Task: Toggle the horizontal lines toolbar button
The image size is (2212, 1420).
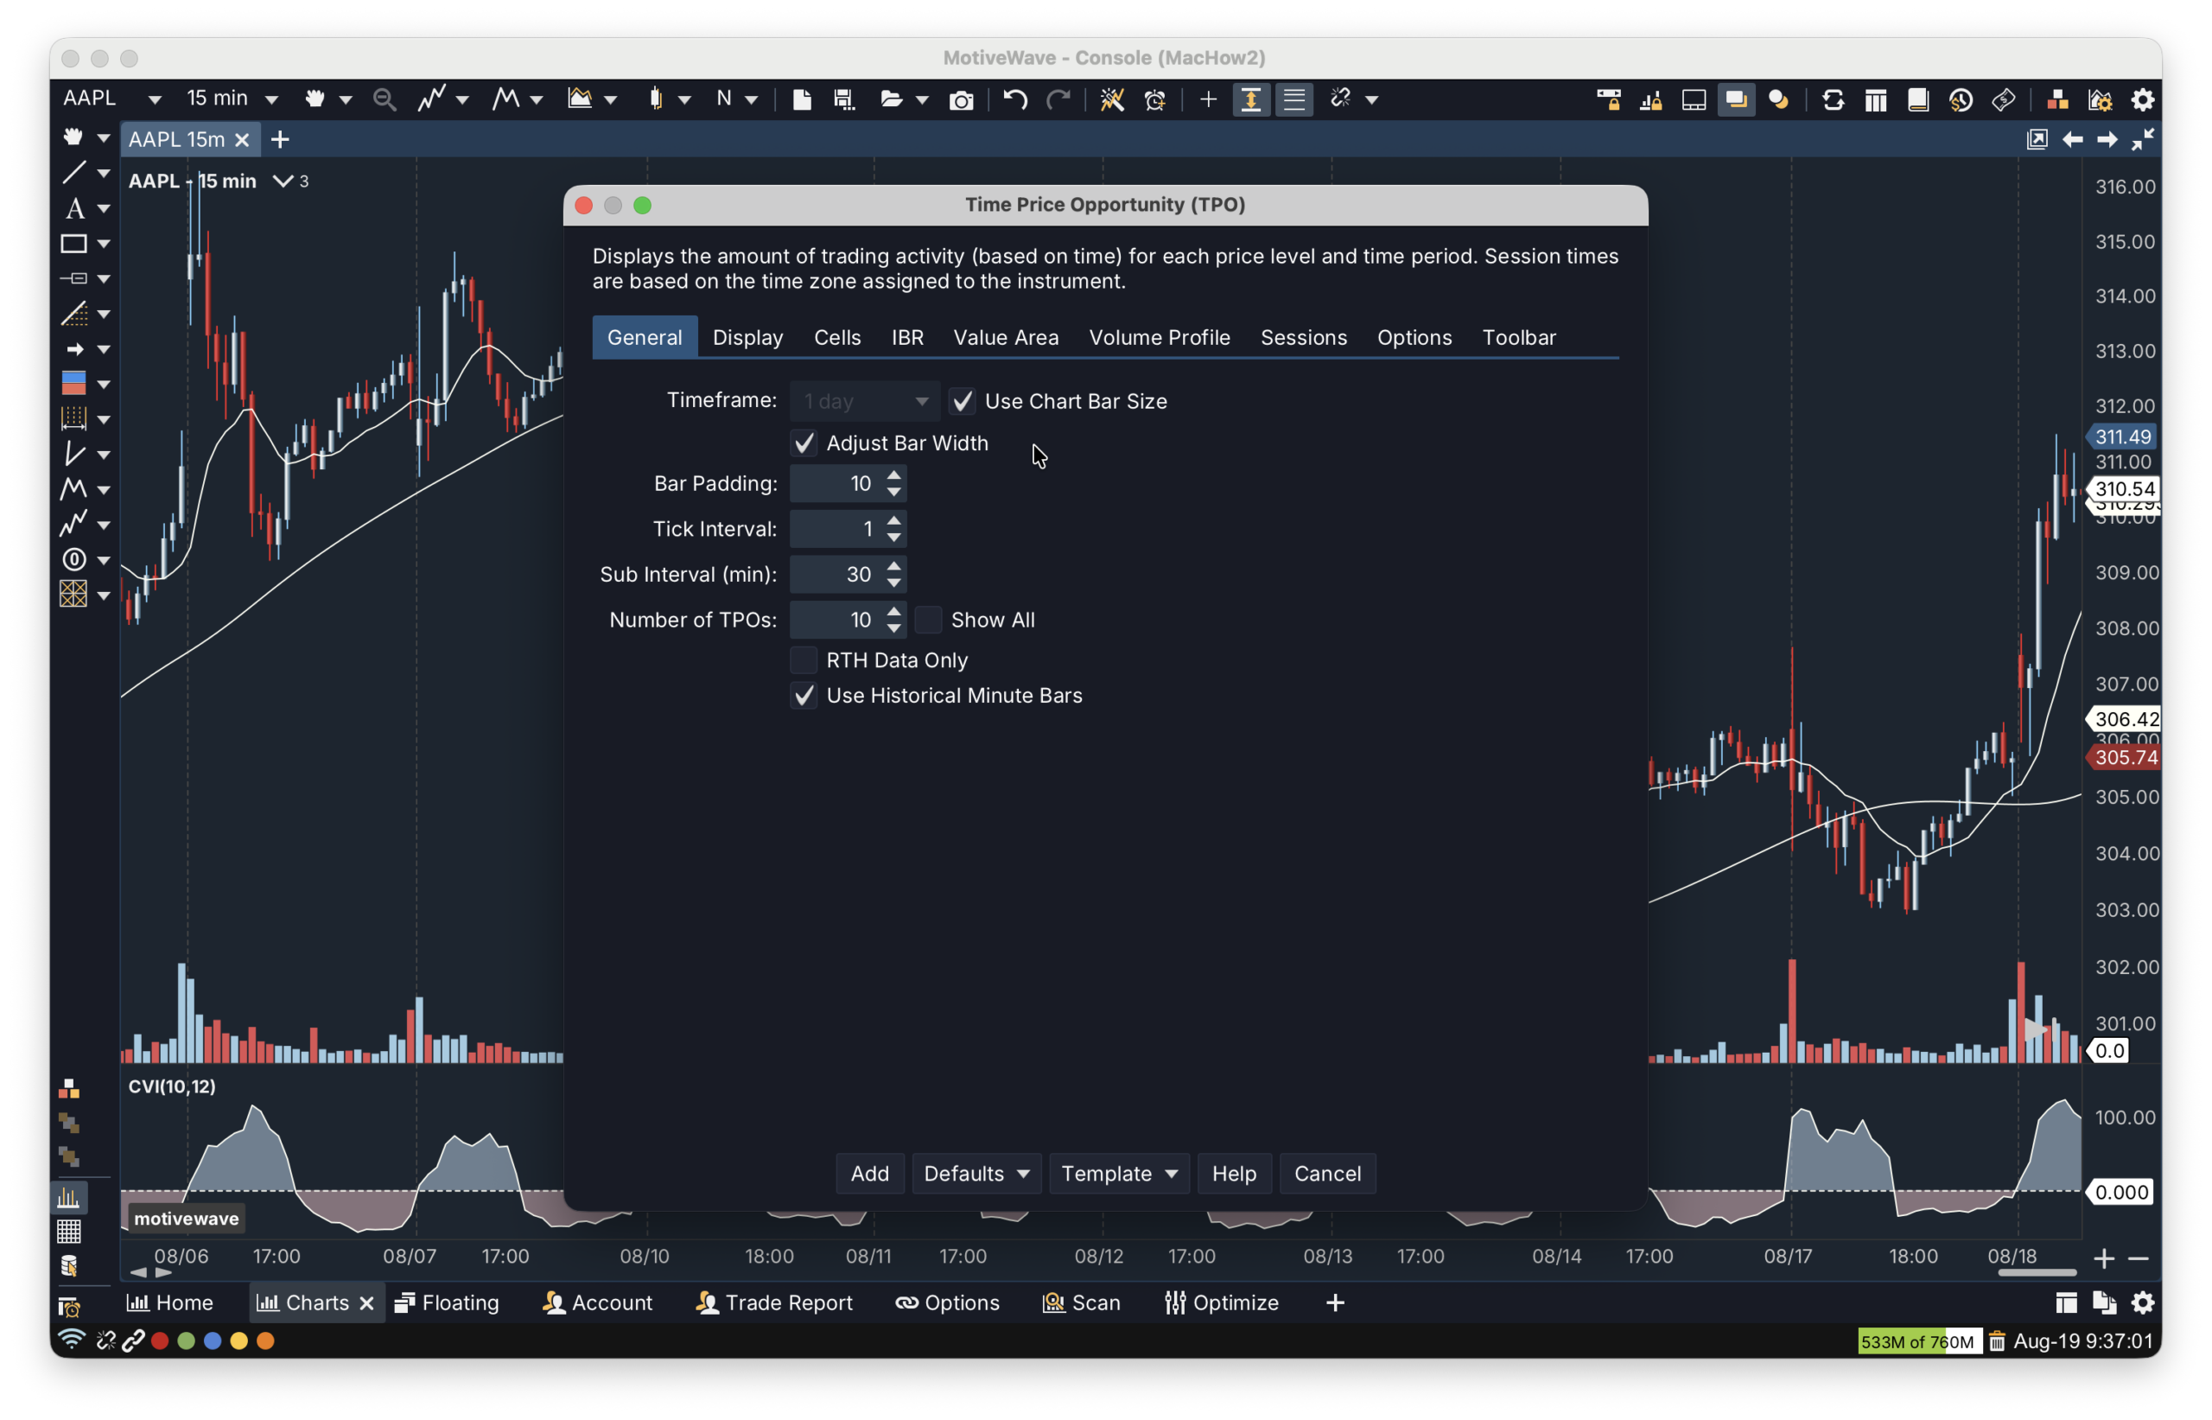Action: 1294,99
